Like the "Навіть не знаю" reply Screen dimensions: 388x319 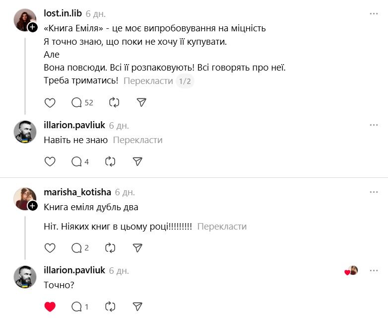pos(50,161)
